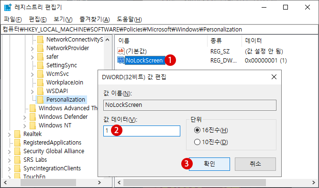Click the Realtek folder icon
This screenshot has width=319, height=188.
click(17, 134)
